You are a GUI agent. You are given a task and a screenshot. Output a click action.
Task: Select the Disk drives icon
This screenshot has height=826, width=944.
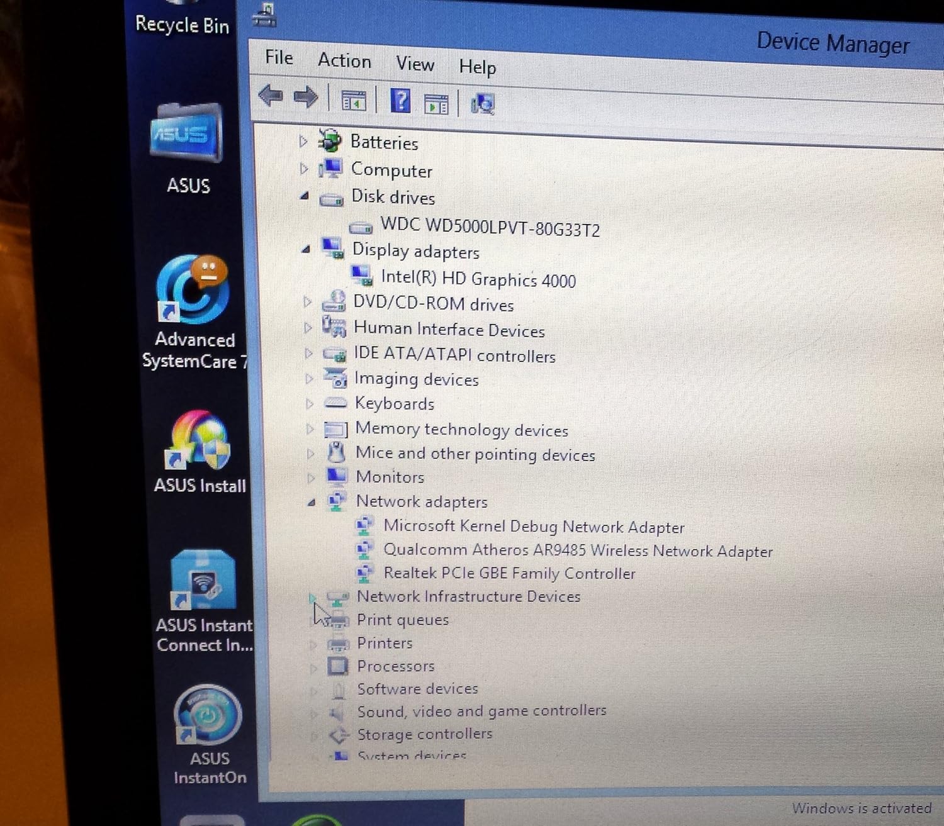(x=332, y=199)
